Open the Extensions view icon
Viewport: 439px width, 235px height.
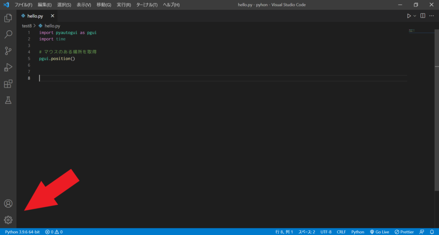8,84
